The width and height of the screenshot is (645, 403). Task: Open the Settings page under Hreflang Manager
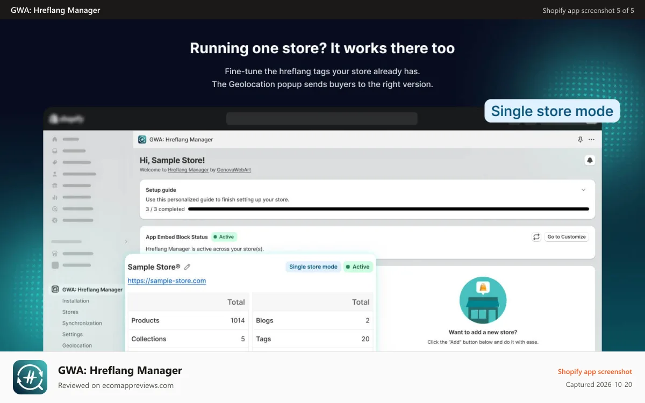(x=73, y=334)
